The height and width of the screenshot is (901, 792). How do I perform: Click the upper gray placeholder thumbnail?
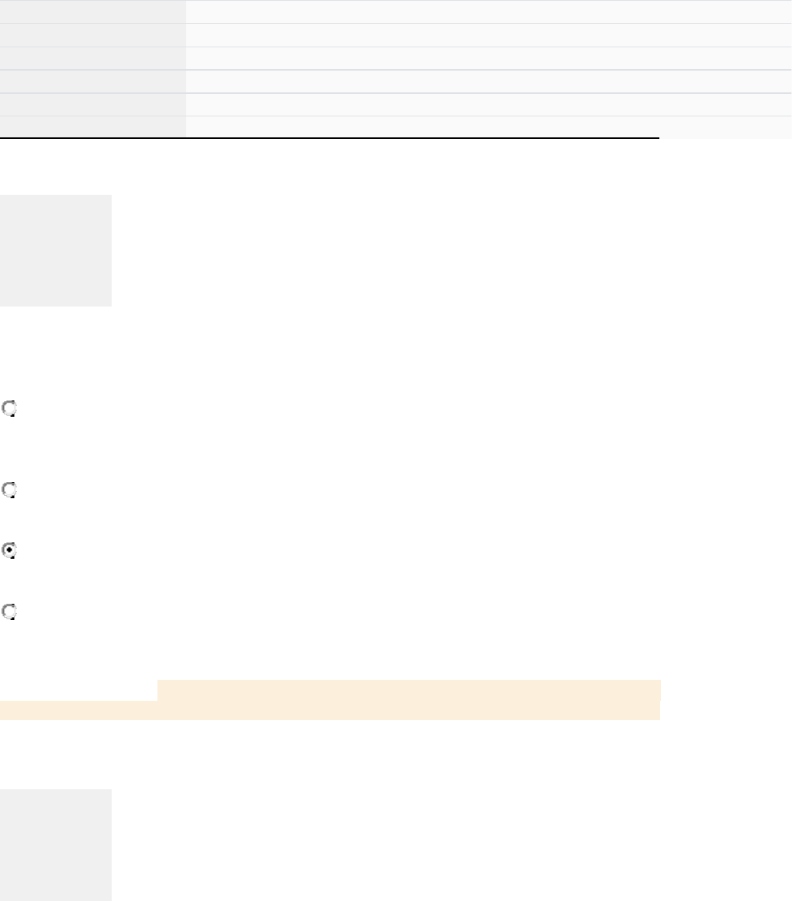(x=56, y=251)
